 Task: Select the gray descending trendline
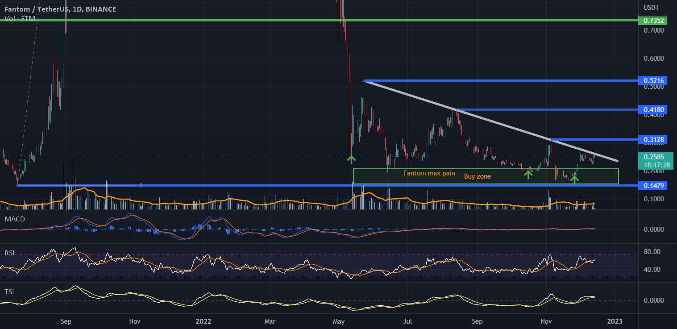click(x=491, y=121)
